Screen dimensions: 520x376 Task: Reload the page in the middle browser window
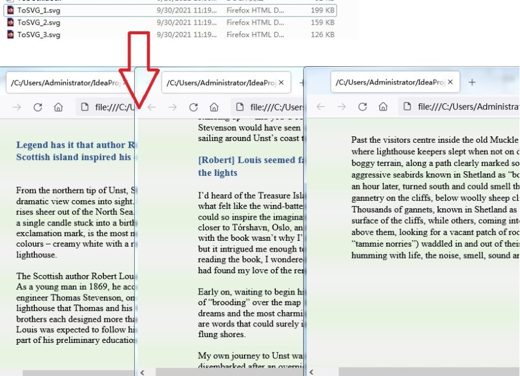[193, 107]
